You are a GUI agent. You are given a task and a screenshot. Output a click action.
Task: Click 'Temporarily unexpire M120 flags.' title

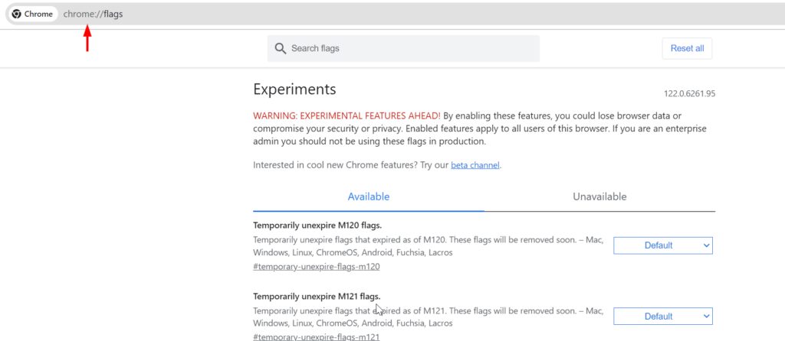(x=317, y=226)
